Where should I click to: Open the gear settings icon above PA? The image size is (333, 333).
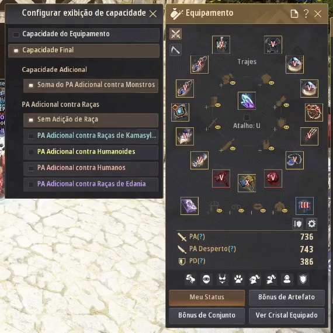point(311,224)
